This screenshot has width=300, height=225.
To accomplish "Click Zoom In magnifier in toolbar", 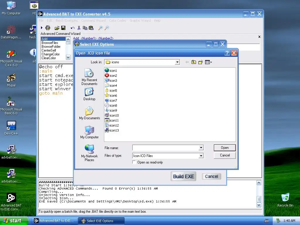I will (x=100, y=28).
